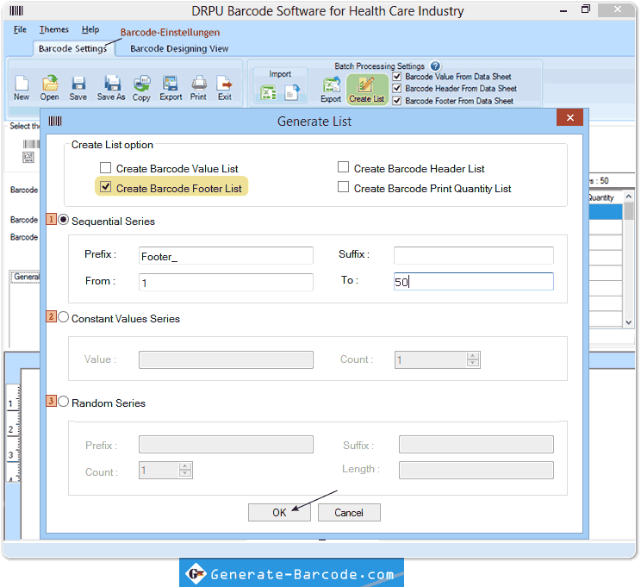Toggle Barcode Header From Data Sheet

[x=396, y=89]
